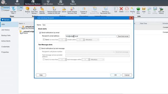Image resolution: width=168 pixels, height=94 pixels.
Task: Sort by Start Time column
Action: [144, 23]
